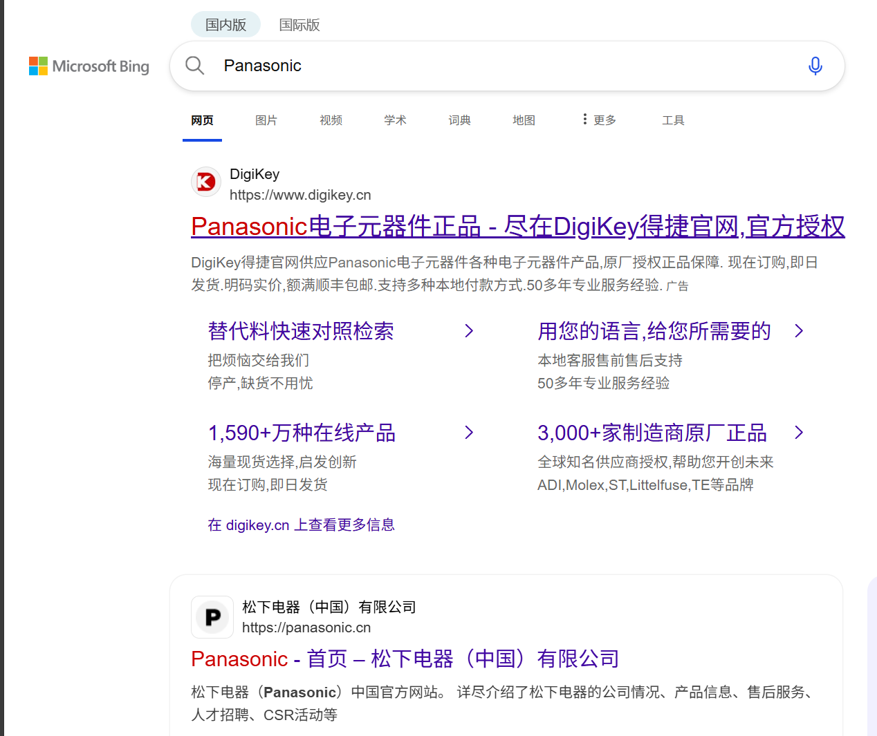
Task: Open the three-dot 更多 menu
Action: tap(599, 120)
